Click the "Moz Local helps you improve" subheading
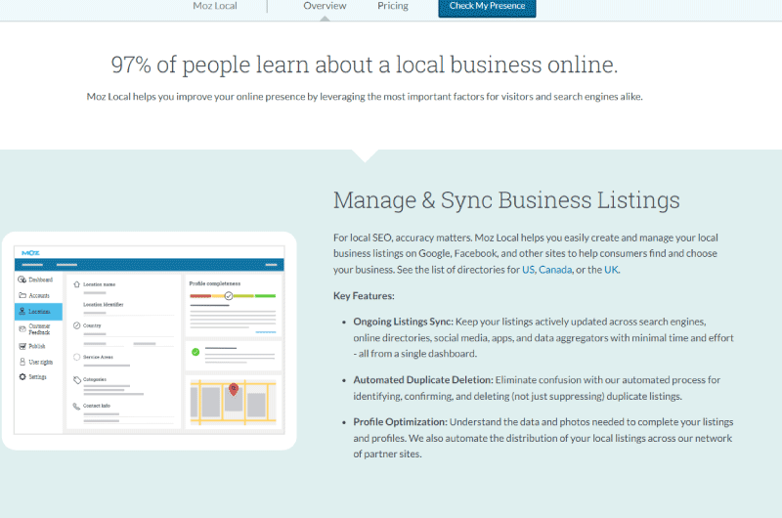Viewport: 782px width, 518px height. click(365, 97)
